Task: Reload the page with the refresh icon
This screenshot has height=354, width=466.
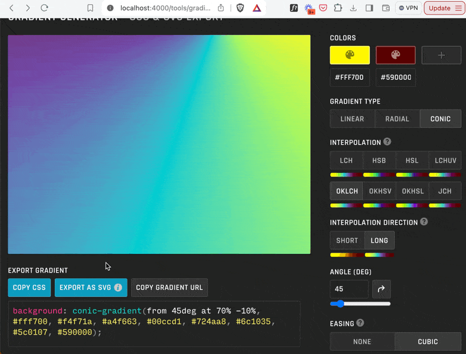Action: (44, 8)
